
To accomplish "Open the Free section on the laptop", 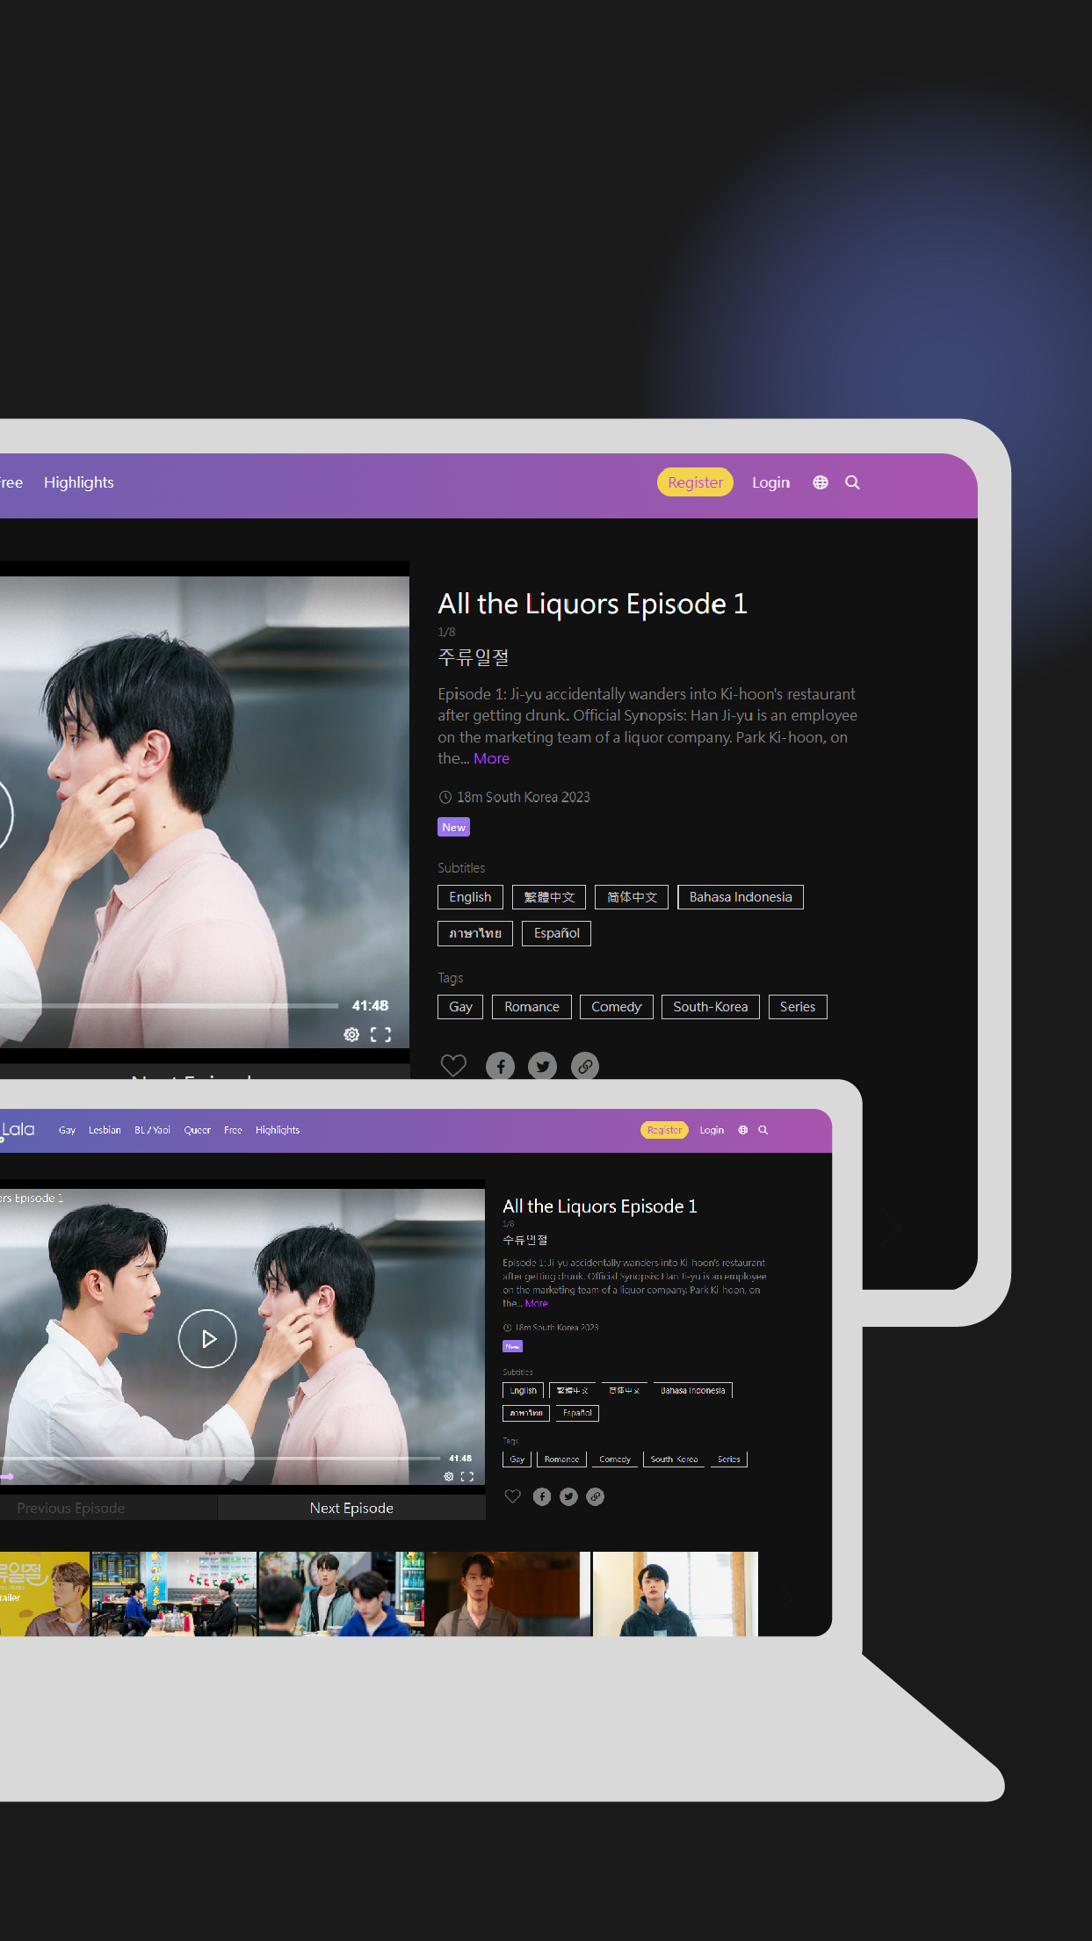I will (x=233, y=1130).
